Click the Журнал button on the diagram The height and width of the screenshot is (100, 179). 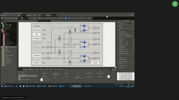point(95,63)
